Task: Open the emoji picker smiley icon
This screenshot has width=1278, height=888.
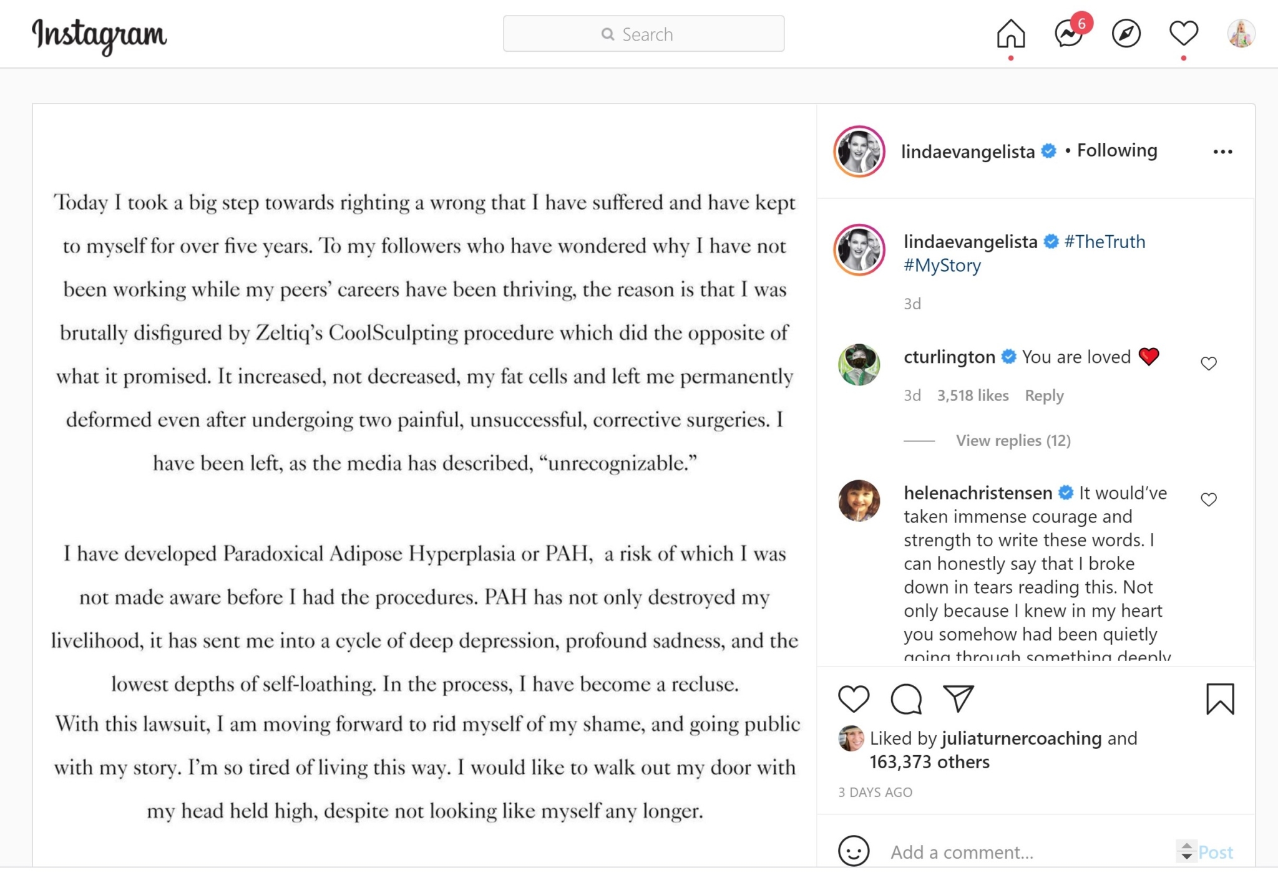Action: (x=853, y=851)
